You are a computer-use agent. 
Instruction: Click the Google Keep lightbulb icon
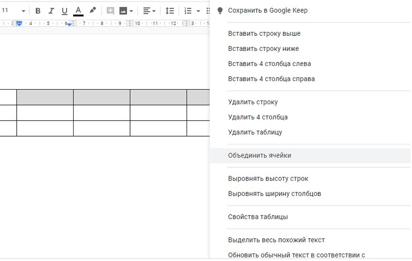[x=220, y=11]
